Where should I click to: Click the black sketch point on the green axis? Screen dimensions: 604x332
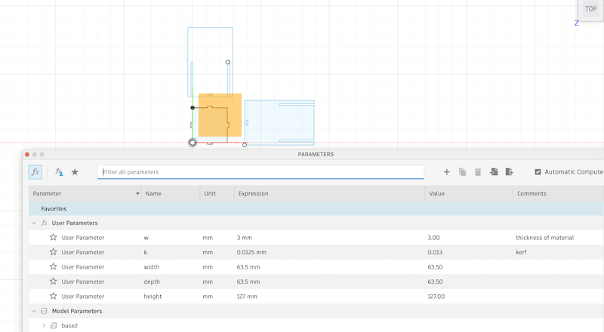193,107
